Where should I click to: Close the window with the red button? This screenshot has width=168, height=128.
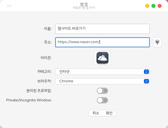[x=160, y=6]
